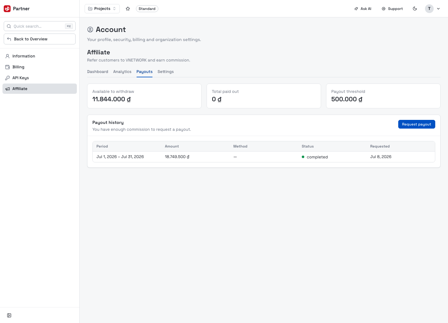Open the Projects dropdown selector

[x=102, y=9]
